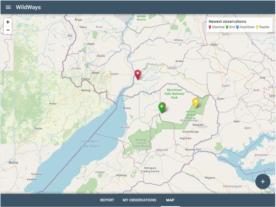The width and height of the screenshot is (276, 207).
Task: Click the WildWays app title
Action: [x=28, y=7]
